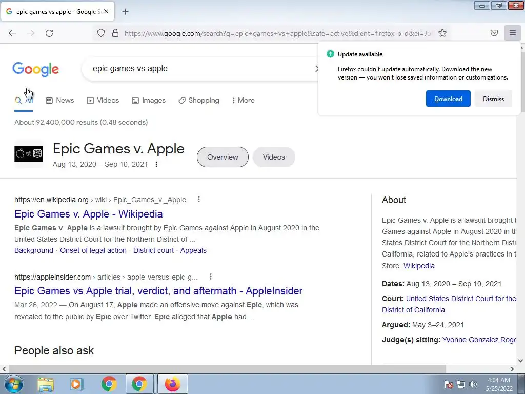Clear the search box text
The height and width of the screenshot is (394, 525).
coord(317,69)
